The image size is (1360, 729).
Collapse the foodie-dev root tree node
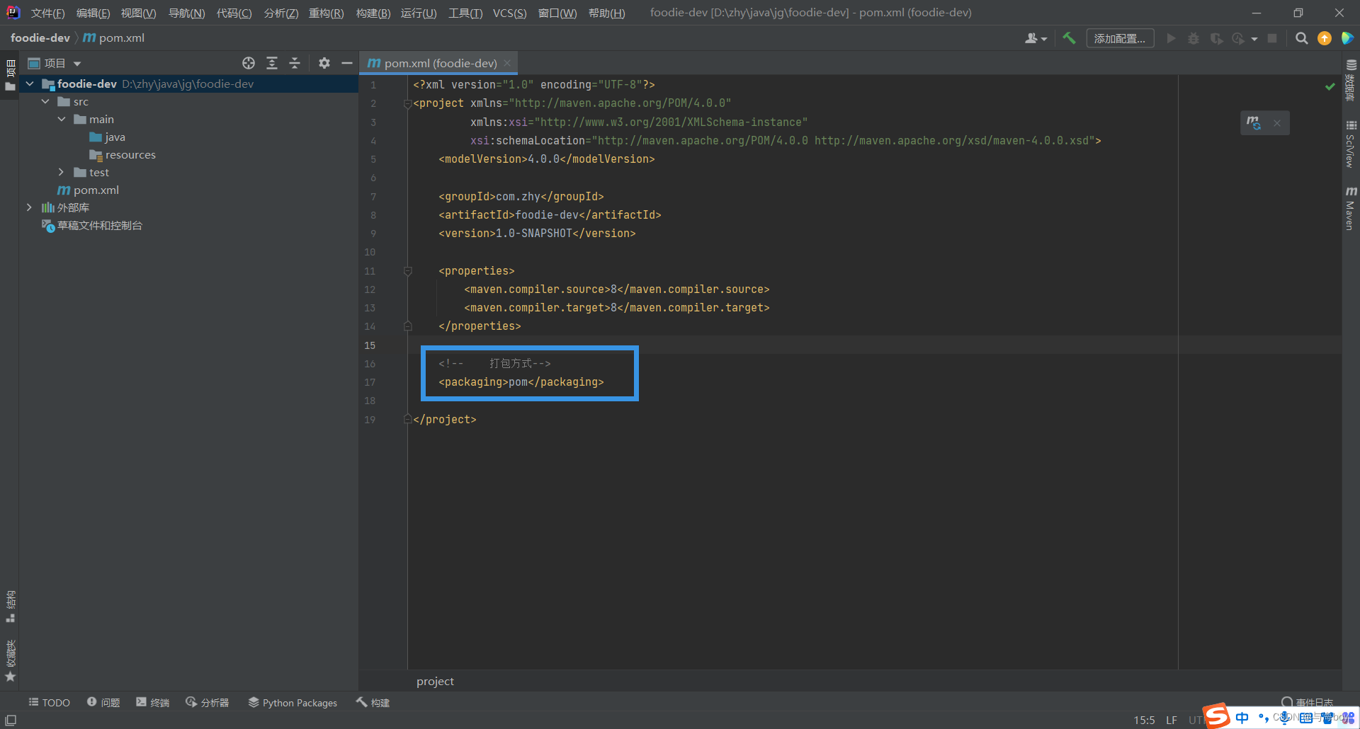30,84
